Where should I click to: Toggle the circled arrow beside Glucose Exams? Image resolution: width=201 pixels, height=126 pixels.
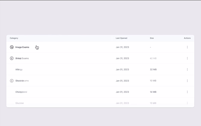pos(12,81)
